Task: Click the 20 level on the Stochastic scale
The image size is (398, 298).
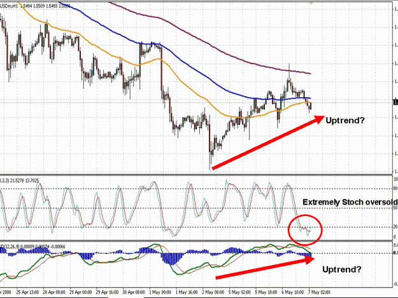Action: 395,227
